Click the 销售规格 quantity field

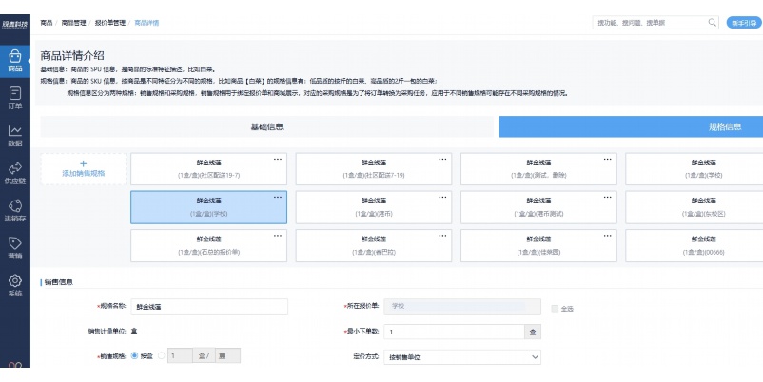pos(180,355)
